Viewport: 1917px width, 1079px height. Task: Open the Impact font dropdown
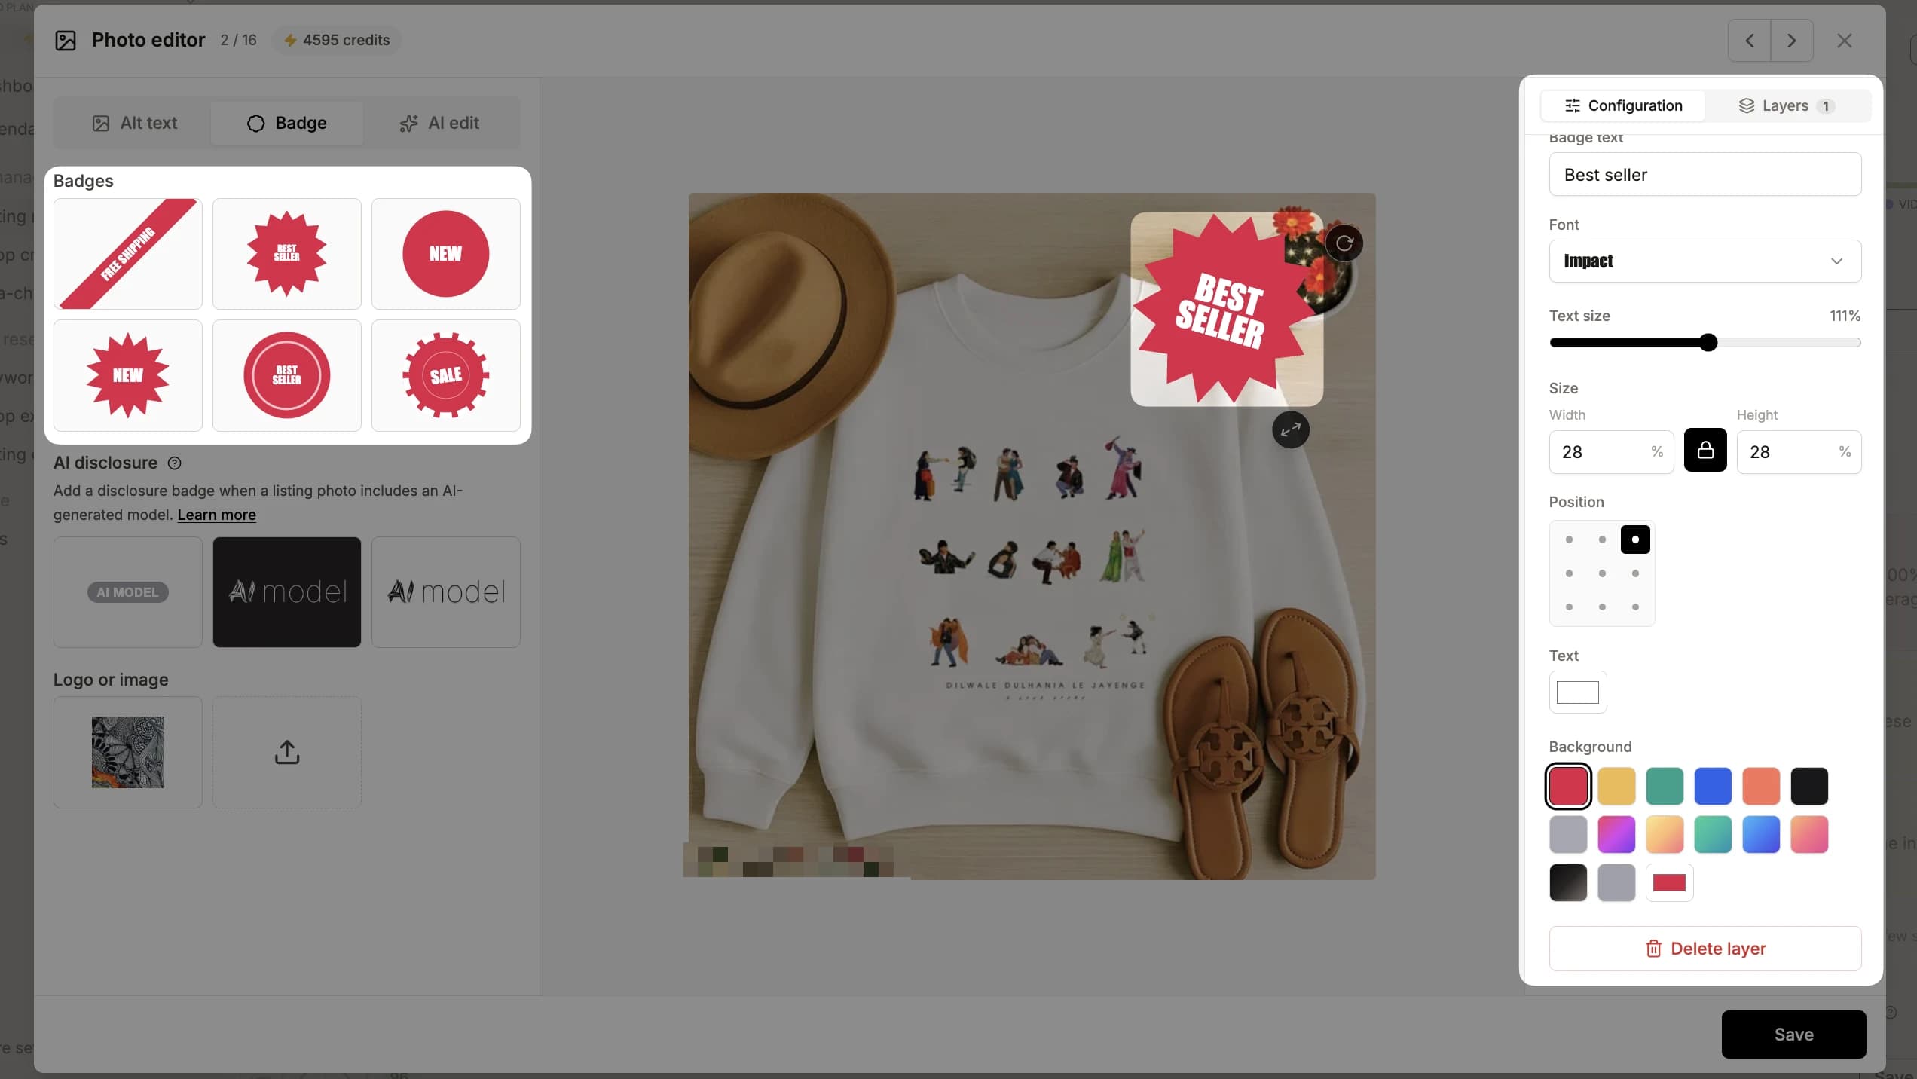(1705, 261)
